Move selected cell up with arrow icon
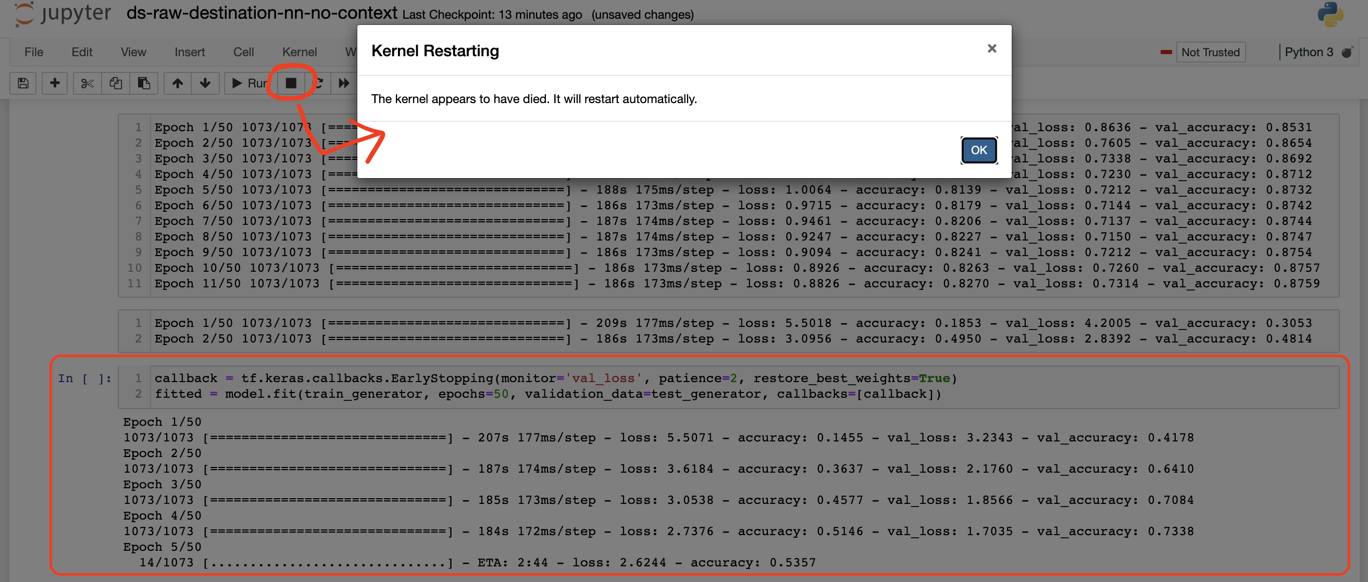The height and width of the screenshot is (582, 1368). click(x=177, y=83)
